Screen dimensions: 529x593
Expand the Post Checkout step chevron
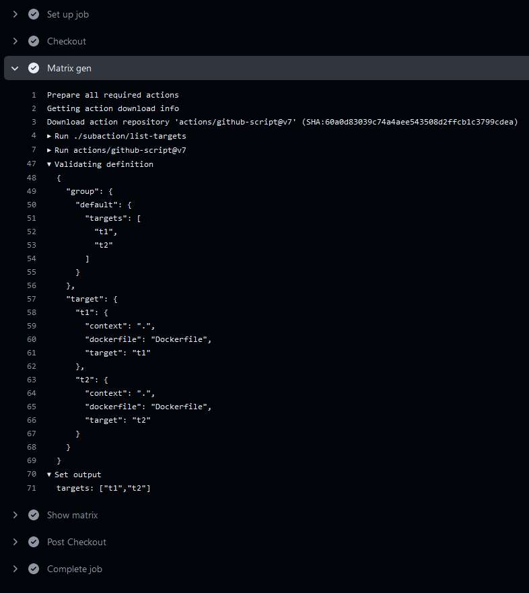point(15,542)
